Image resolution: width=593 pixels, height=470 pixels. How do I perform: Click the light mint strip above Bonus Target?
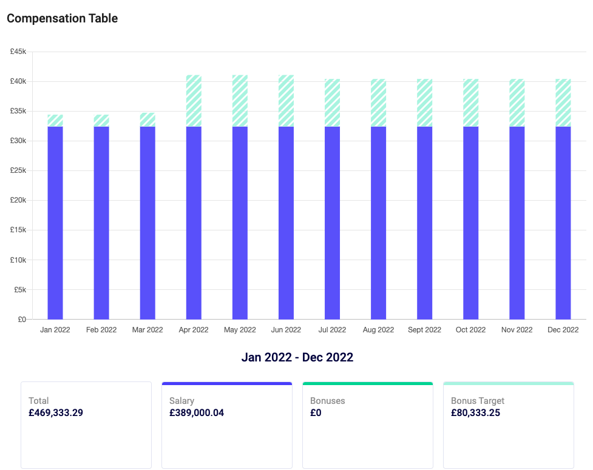pyautogui.click(x=508, y=383)
